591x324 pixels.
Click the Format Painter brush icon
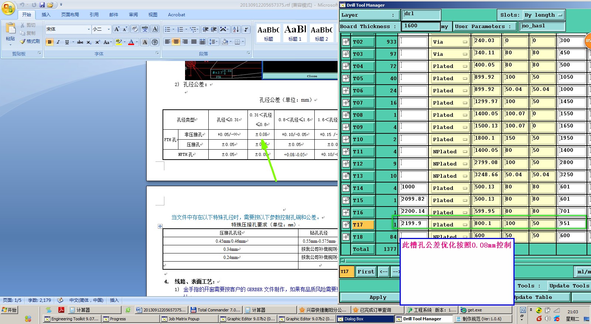pos(23,41)
